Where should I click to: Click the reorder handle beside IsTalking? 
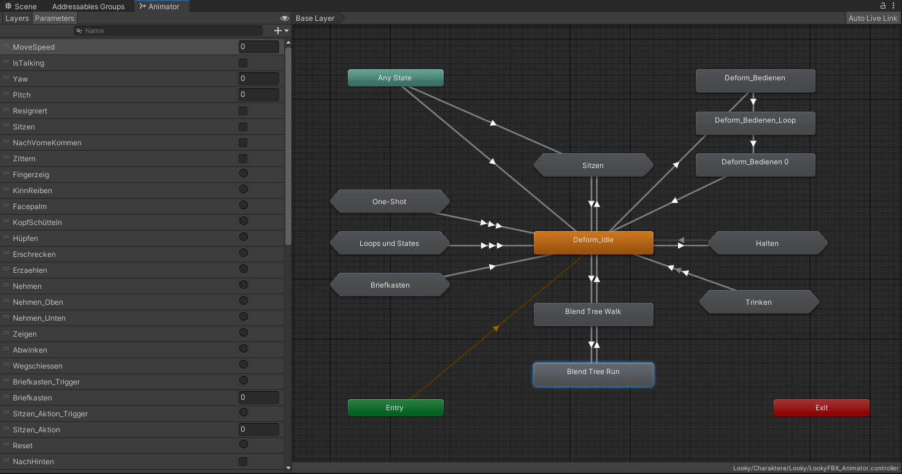coord(6,63)
